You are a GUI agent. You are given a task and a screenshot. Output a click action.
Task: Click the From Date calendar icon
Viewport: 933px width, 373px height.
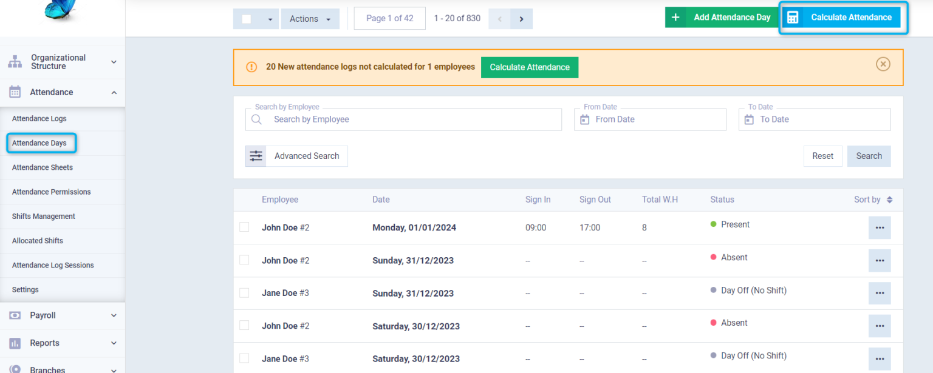(x=585, y=119)
